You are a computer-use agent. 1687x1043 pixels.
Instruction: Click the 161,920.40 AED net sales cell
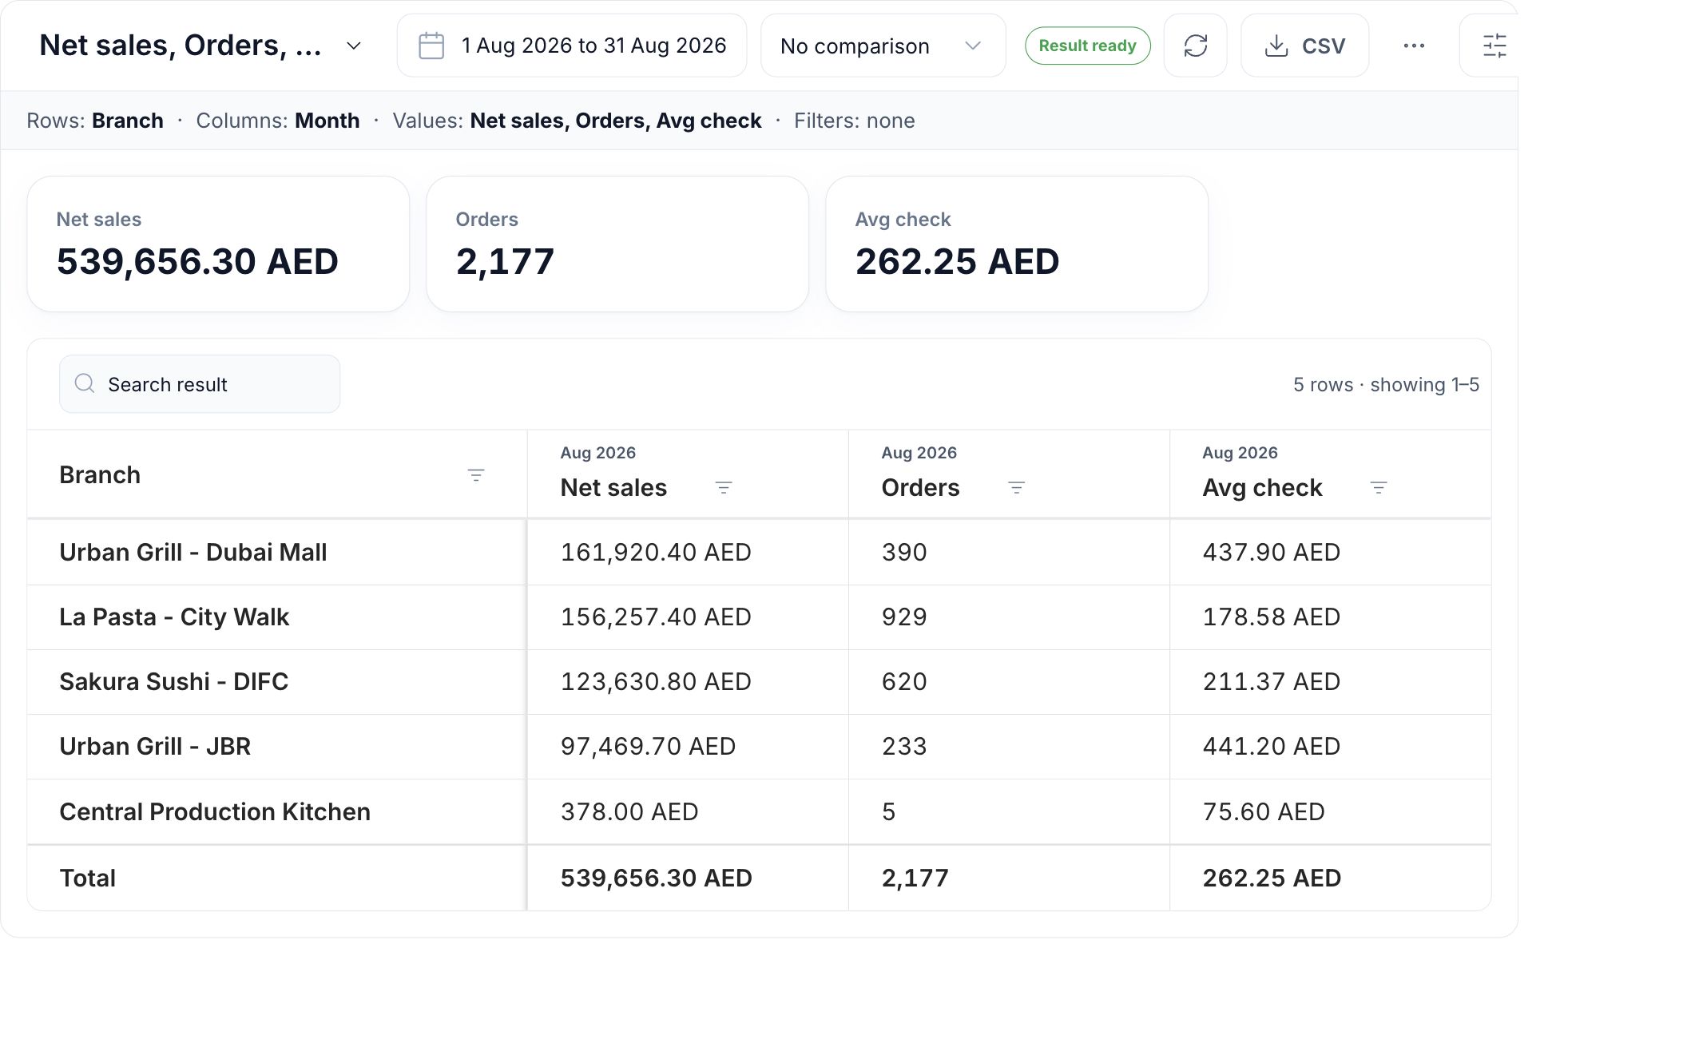[x=688, y=553]
